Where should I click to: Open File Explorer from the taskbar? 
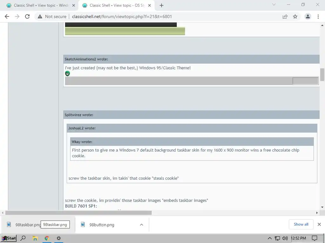click(x=35, y=238)
